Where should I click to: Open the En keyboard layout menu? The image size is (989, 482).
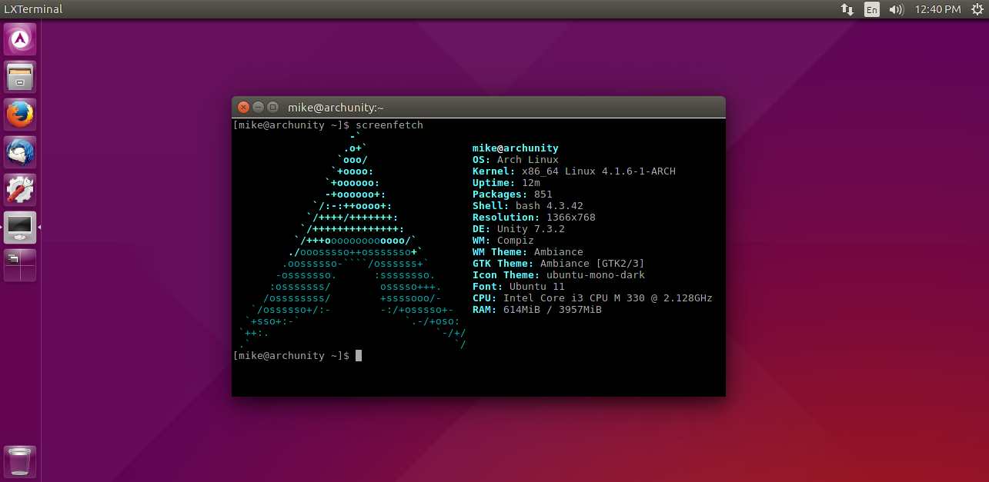(x=871, y=9)
